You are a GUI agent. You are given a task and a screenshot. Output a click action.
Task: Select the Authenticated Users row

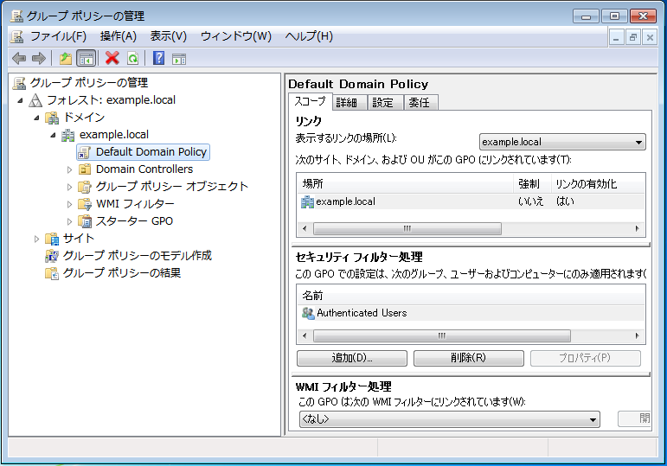pos(471,313)
